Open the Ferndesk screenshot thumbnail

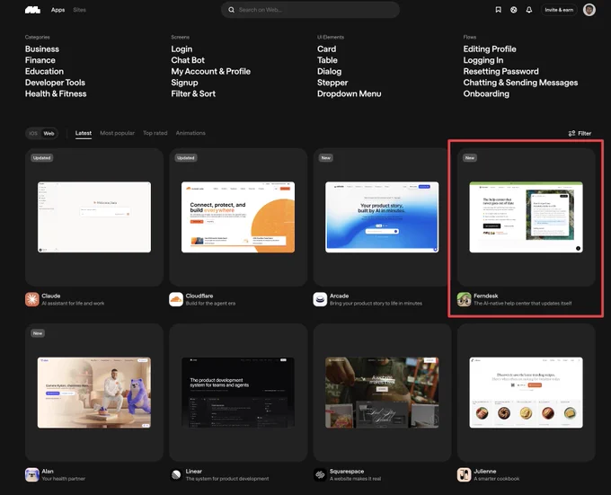[x=526, y=217]
